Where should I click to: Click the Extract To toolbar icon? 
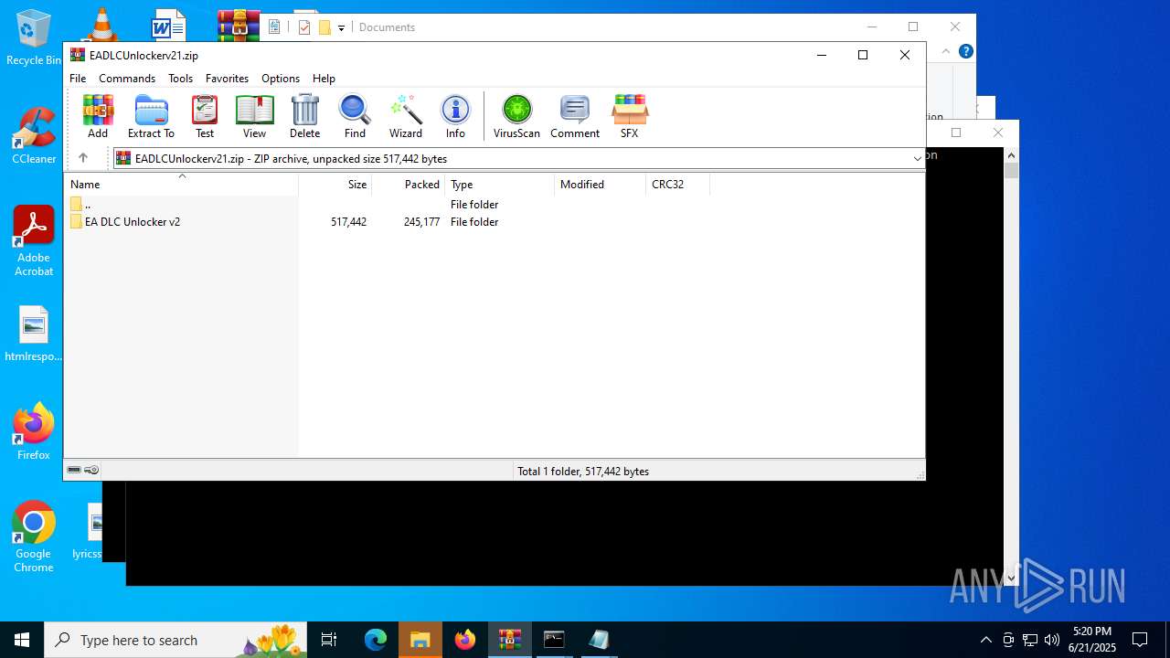(x=151, y=116)
